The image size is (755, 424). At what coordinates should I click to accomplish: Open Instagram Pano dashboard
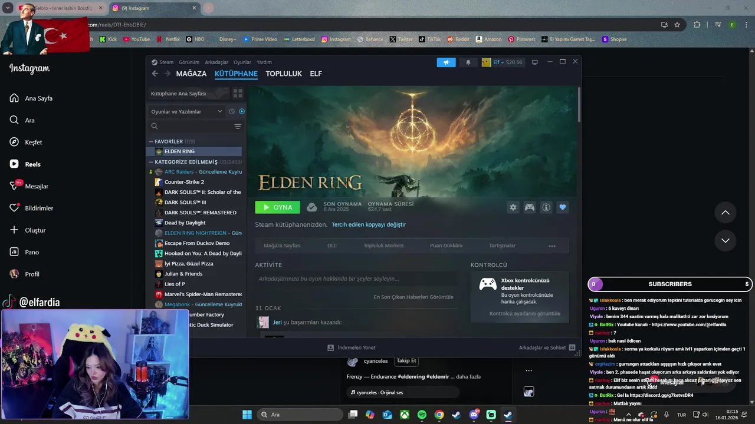click(x=25, y=252)
